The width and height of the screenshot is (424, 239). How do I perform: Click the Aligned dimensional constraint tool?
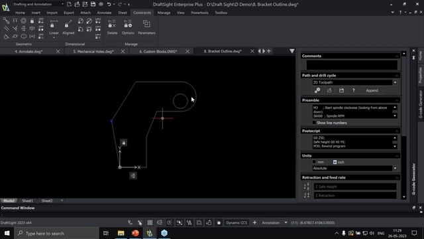[x=68, y=27]
